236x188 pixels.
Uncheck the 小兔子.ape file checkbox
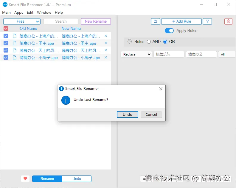click(x=6, y=57)
